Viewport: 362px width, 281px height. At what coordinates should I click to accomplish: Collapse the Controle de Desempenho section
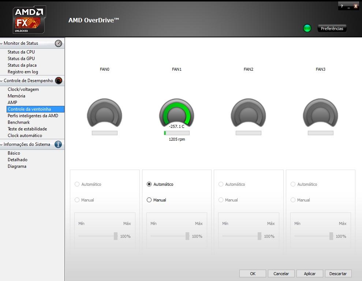pyautogui.click(x=1, y=81)
